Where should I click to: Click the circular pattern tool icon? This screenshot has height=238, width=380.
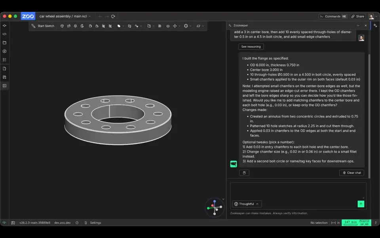tap(186, 26)
